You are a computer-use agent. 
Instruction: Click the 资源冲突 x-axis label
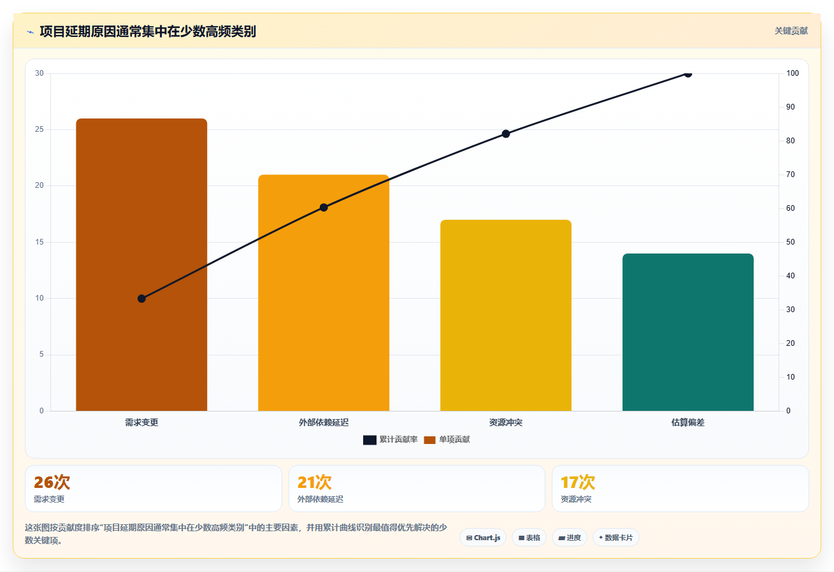[x=506, y=422]
